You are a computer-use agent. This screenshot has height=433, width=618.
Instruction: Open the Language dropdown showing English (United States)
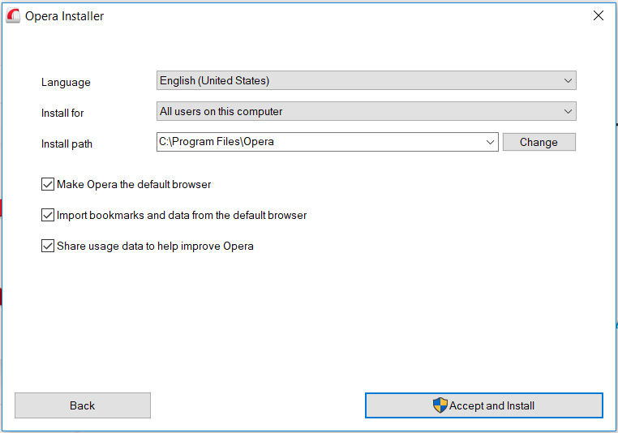click(x=366, y=80)
